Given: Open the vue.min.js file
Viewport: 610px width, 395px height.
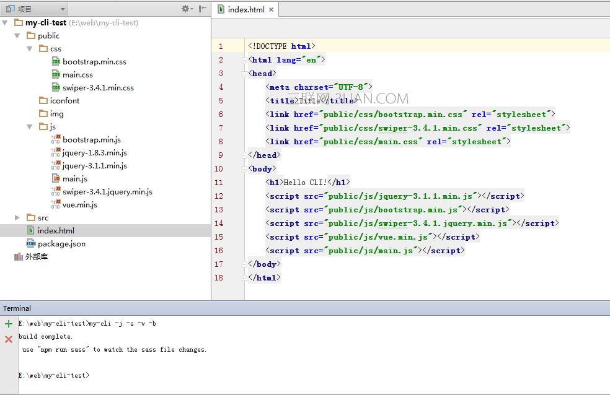Looking at the screenshot, I should click(79, 205).
